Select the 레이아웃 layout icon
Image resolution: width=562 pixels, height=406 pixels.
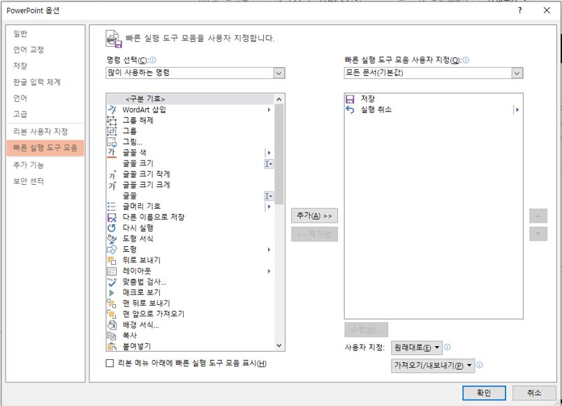(x=112, y=271)
